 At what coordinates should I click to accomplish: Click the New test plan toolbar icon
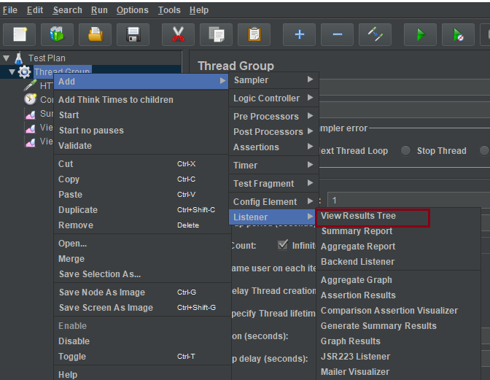click(20, 34)
